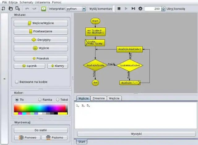Insert a Decyzyjny block
This screenshot has height=145, width=198.
tap(41, 40)
